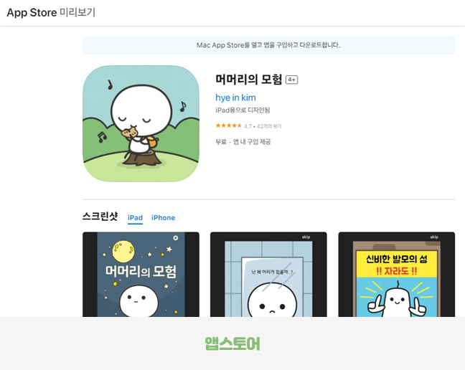Click the App Store 미리보기 header
Screen dimensions: 465x370
tap(51, 12)
